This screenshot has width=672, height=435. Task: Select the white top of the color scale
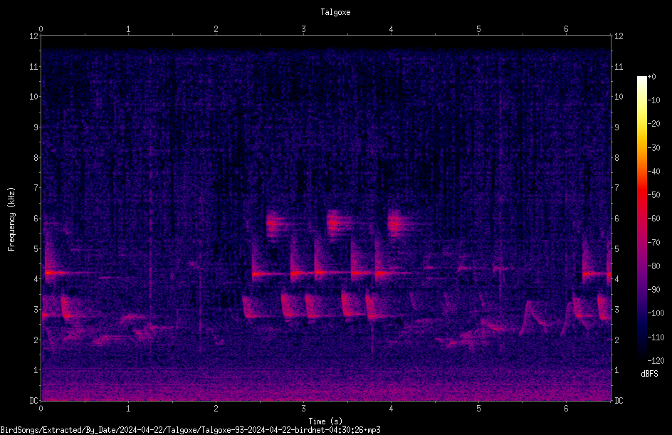[641, 80]
